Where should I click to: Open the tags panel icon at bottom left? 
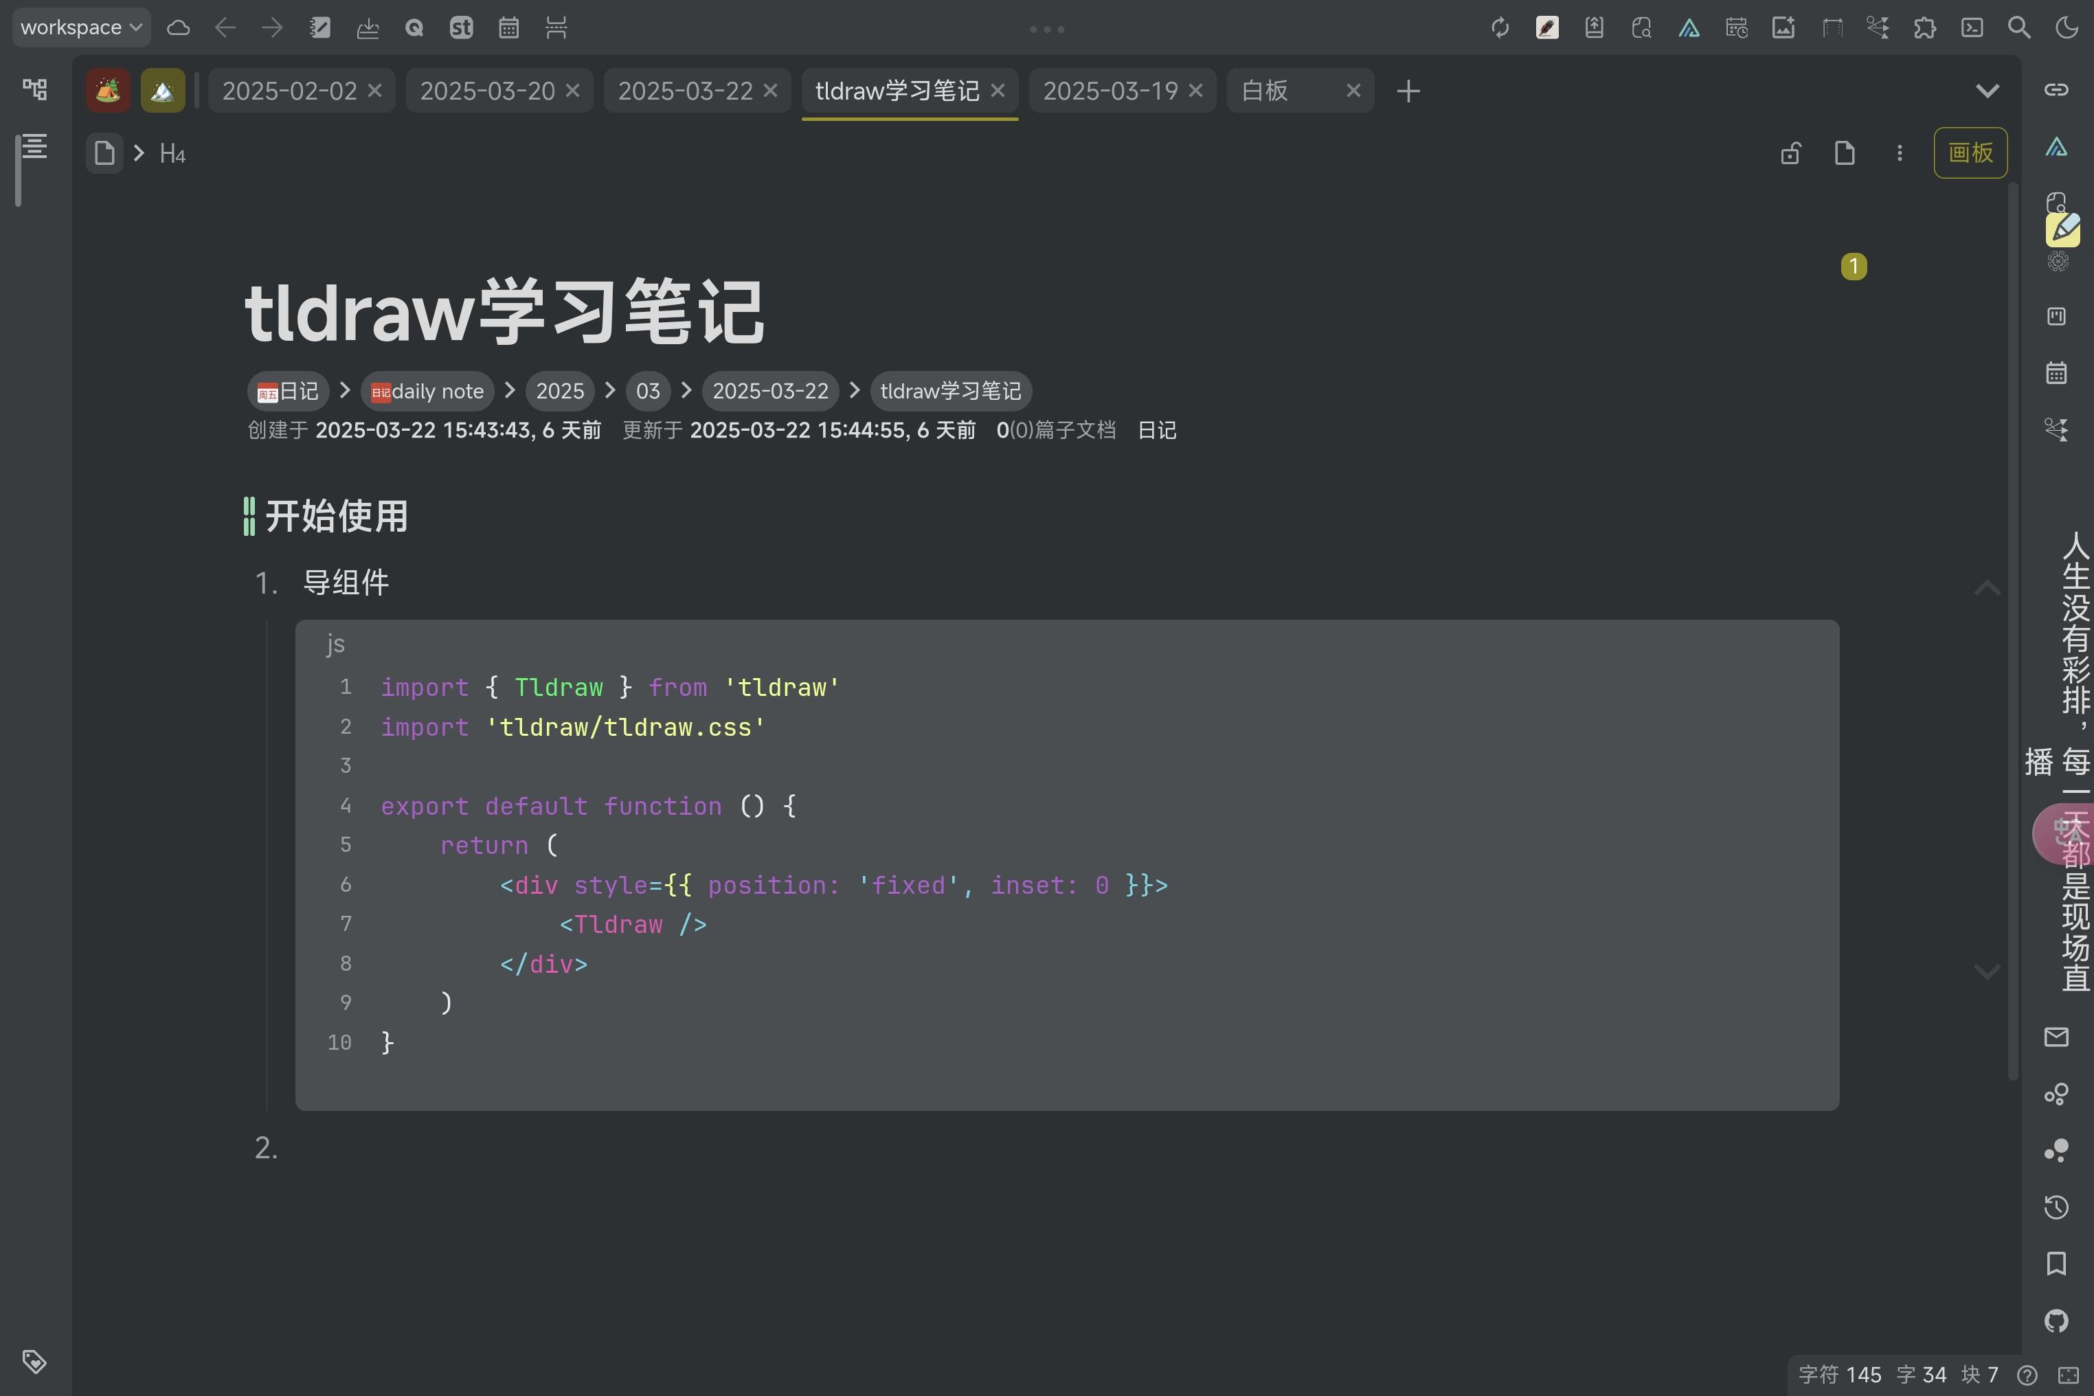click(35, 1360)
